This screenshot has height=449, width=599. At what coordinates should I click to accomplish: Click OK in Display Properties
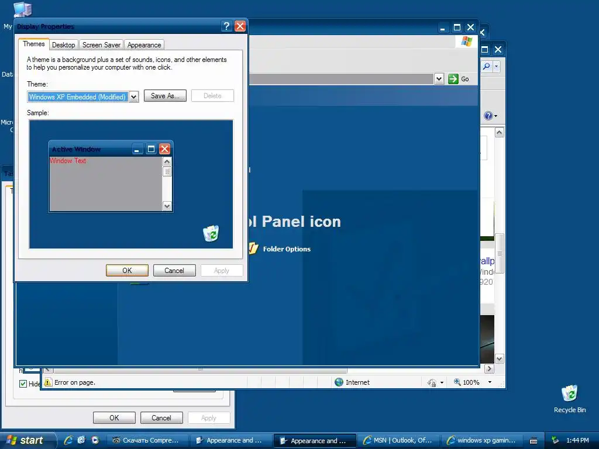127,270
